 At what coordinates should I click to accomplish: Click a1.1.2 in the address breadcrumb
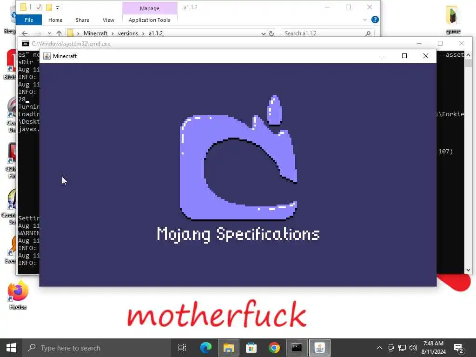tap(155, 33)
